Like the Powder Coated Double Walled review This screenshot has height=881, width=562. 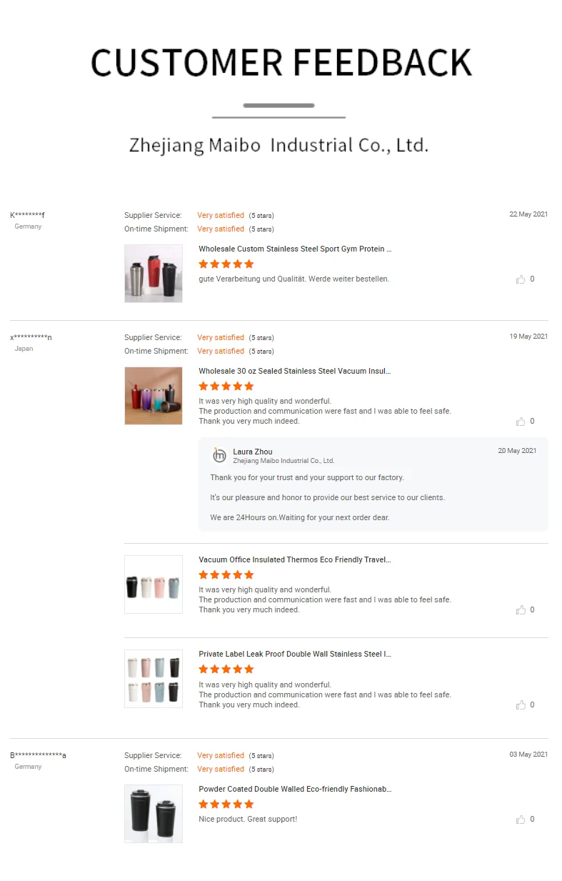pyautogui.click(x=521, y=820)
